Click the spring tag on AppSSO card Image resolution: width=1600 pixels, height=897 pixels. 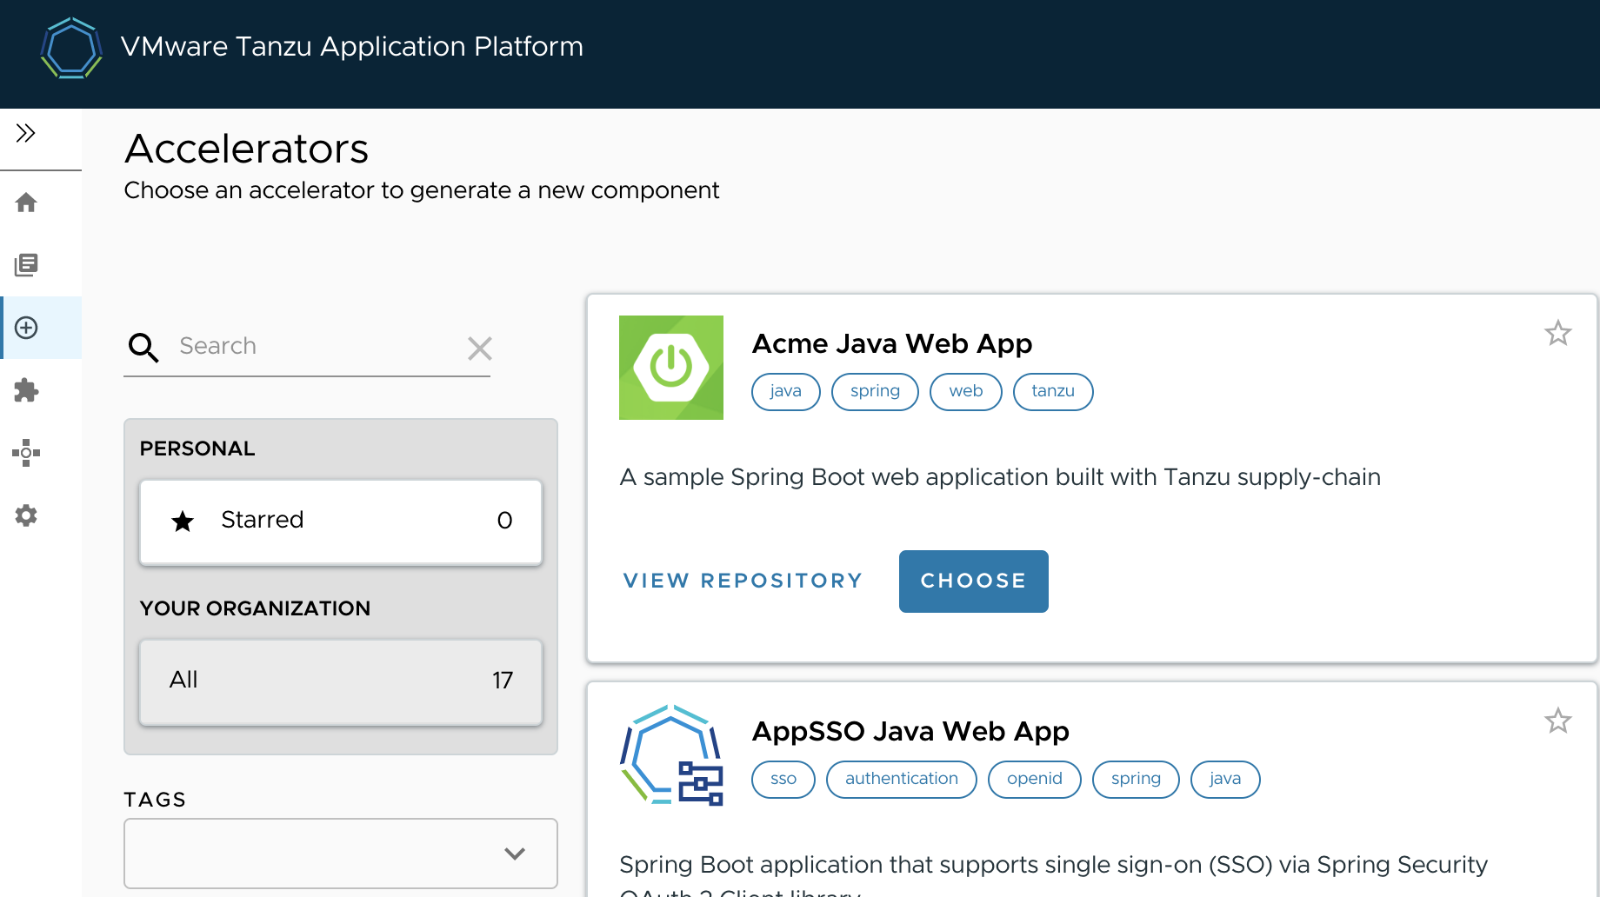click(x=1136, y=779)
